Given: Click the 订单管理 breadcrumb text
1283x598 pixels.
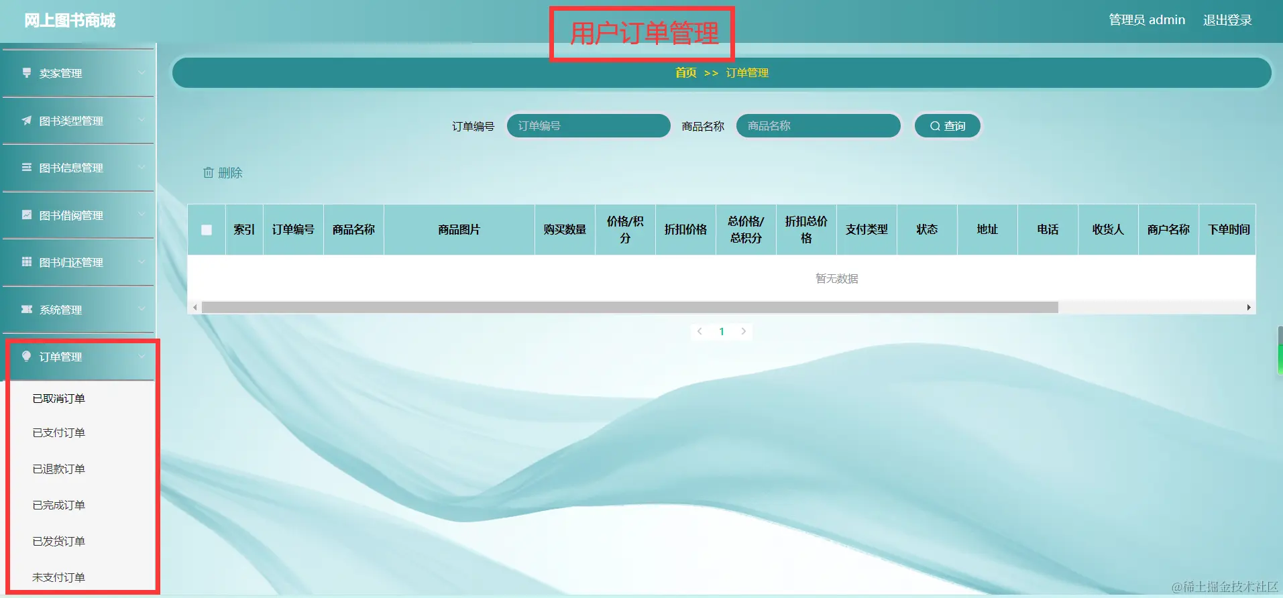Looking at the screenshot, I should [747, 72].
